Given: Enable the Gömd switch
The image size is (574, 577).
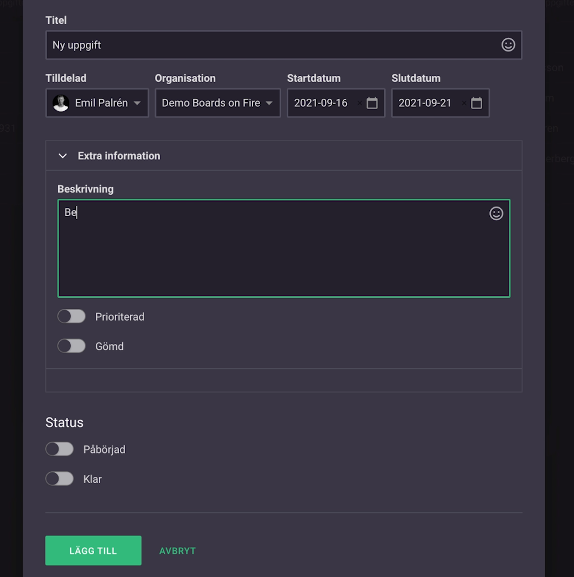Looking at the screenshot, I should pos(71,346).
